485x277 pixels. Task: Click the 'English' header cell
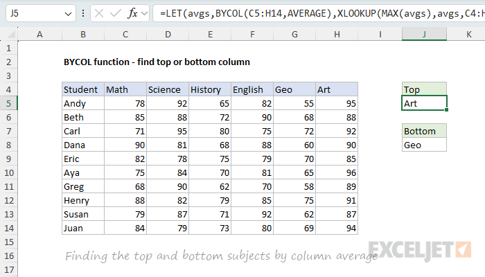pos(252,89)
